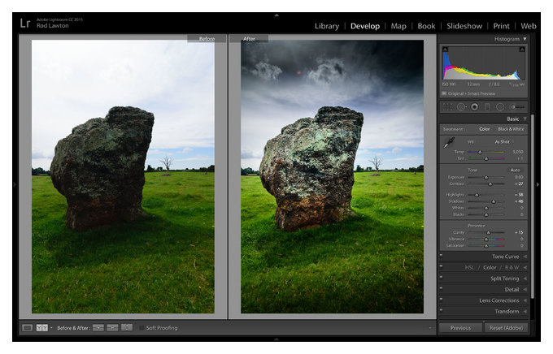Image resolution: width=553 pixels, height=354 pixels.
Task: Click the Reset (Adobe) button
Action: [506, 328]
